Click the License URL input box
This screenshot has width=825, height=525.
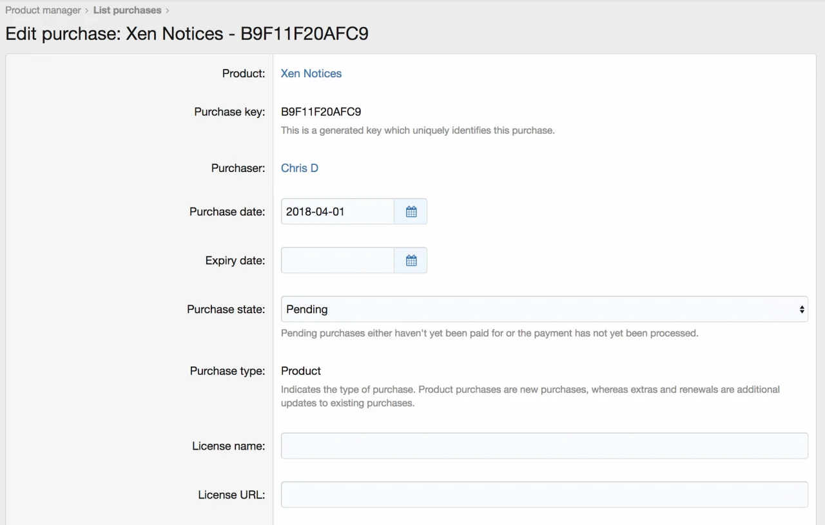coord(544,495)
